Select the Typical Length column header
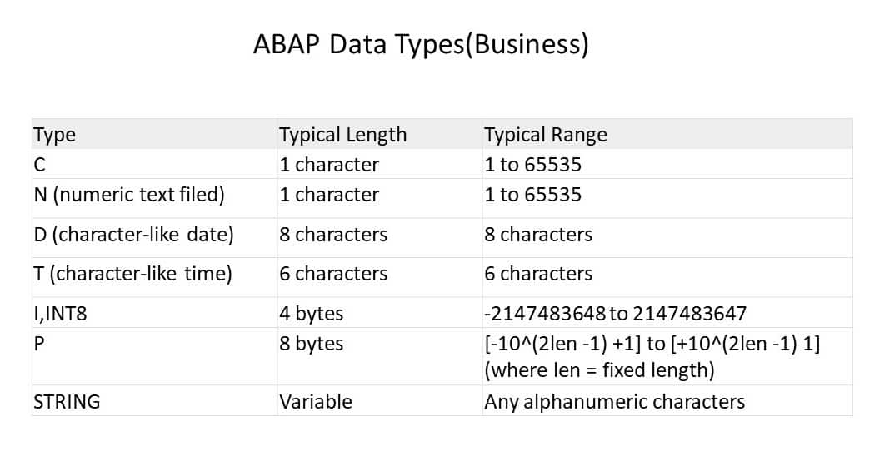Screen dimensions: 880x476 (342, 135)
